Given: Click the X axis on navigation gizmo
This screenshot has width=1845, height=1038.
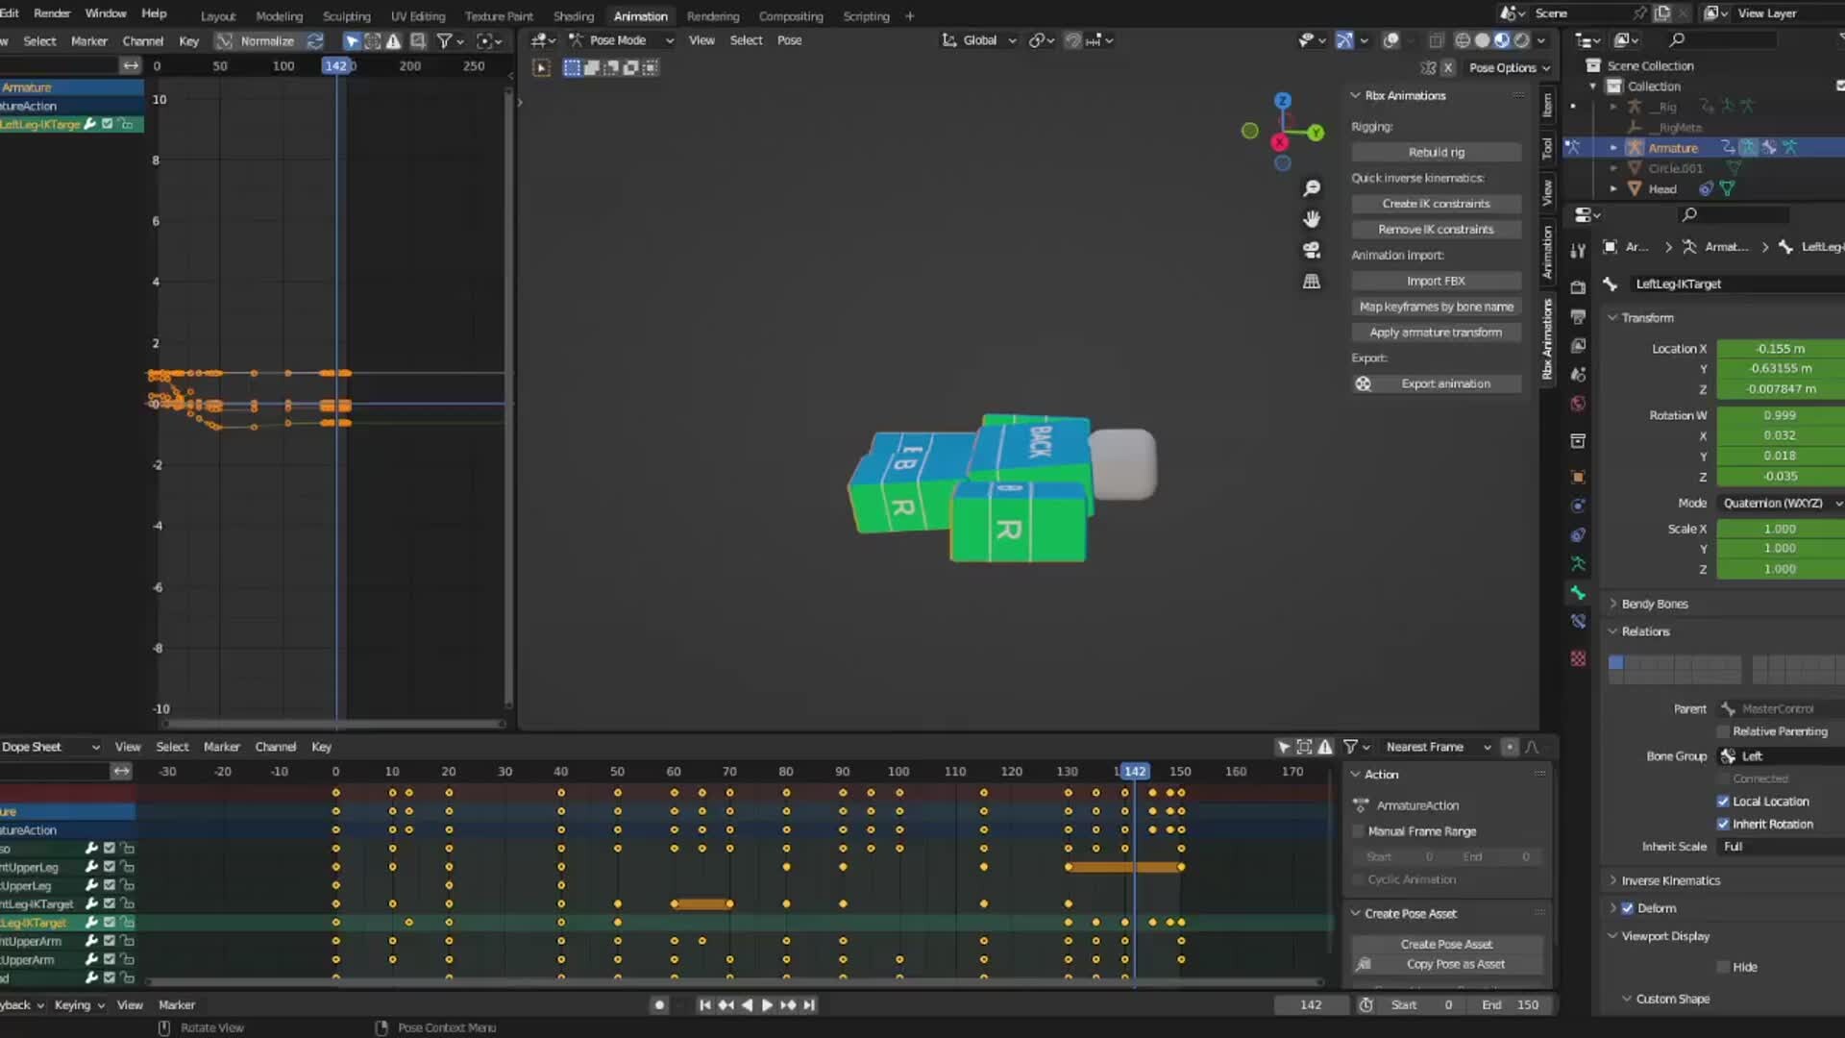Looking at the screenshot, I should 1279,142.
